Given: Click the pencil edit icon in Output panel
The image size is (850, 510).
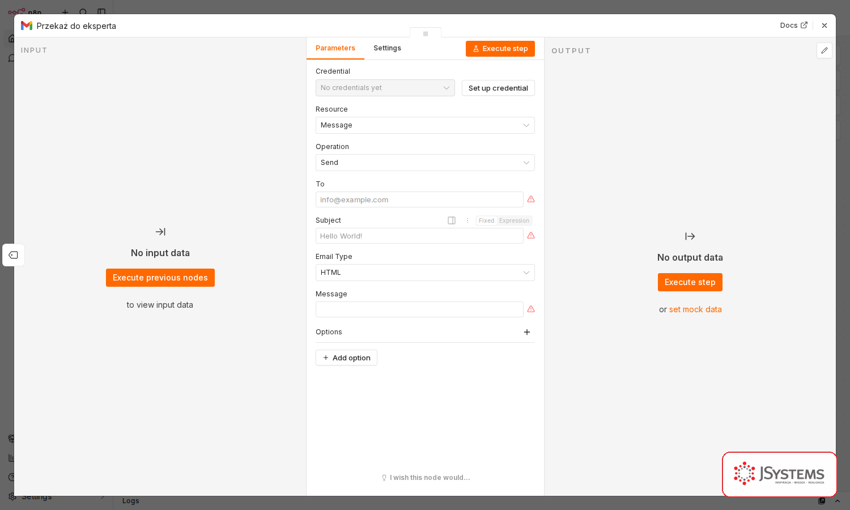Looking at the screenshot, I should click(824, 50).
